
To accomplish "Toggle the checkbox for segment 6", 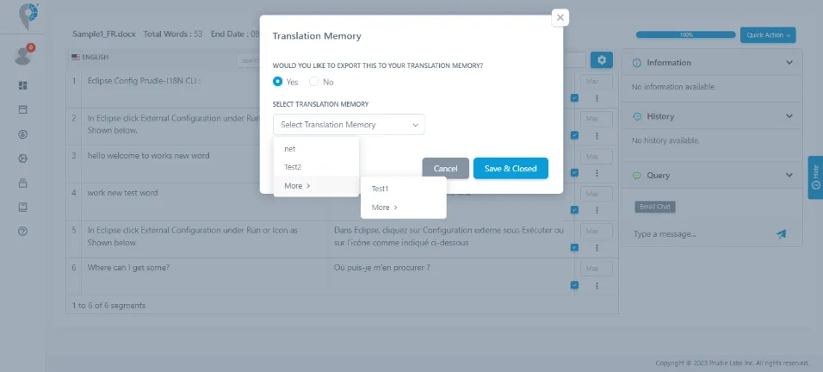I will click(574, 285).
